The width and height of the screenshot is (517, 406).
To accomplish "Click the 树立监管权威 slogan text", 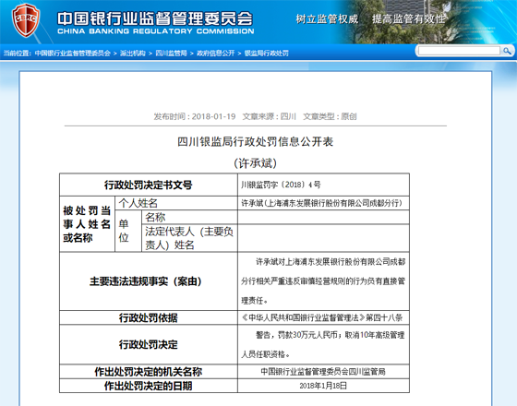I will click(x=327, y=19).
